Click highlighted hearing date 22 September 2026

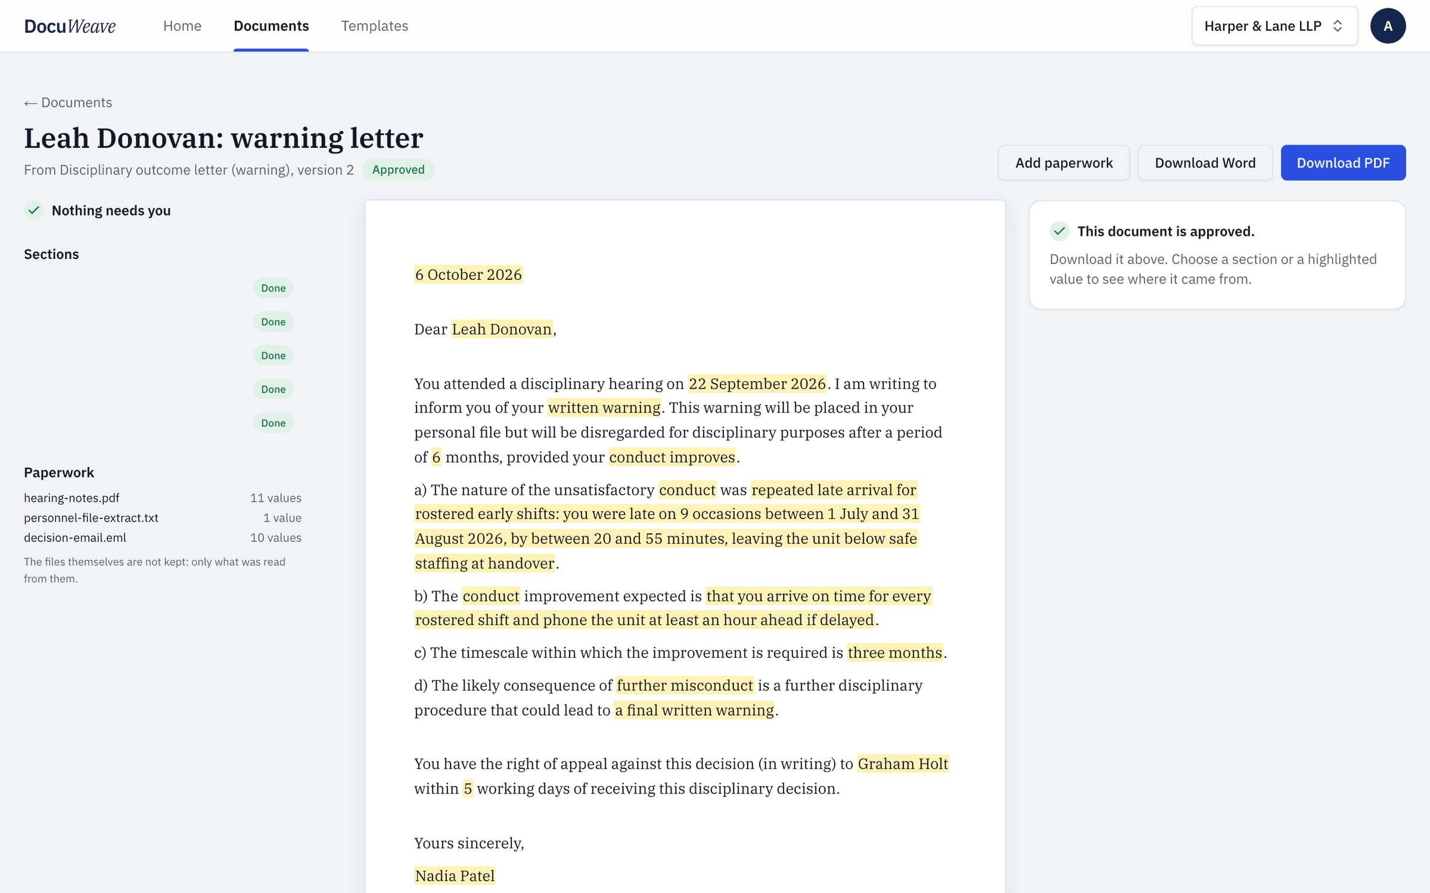click(x=757, y=383)
